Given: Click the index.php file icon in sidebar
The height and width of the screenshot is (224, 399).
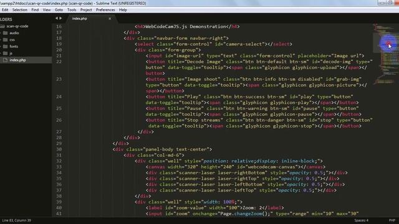Looking at the screenshot, I should coord(6,60).
